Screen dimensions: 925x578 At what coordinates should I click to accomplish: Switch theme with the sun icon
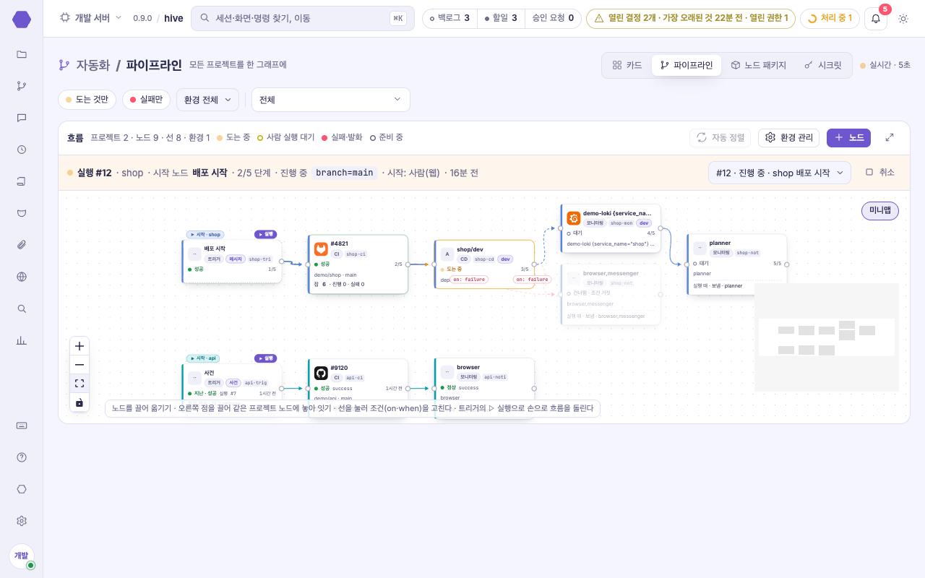(x=903, y=19)
